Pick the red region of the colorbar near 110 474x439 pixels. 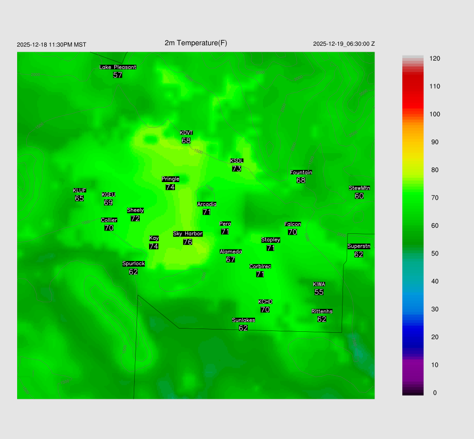pos(413,86)
